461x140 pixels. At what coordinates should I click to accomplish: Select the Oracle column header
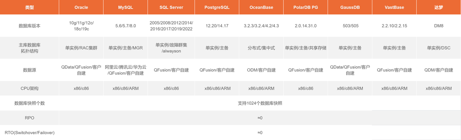point(81,7)
